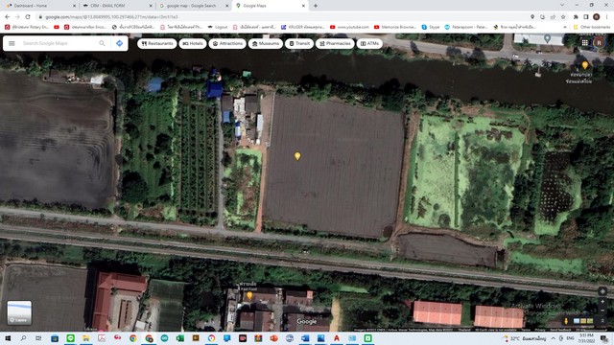Open Excel from the Windows taskbar
The height and width of the screenshot is (345, 614).
point(179,338)
